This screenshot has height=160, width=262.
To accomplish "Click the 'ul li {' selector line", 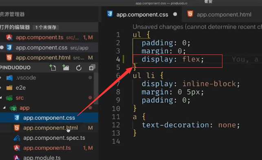I will point(148,76).
